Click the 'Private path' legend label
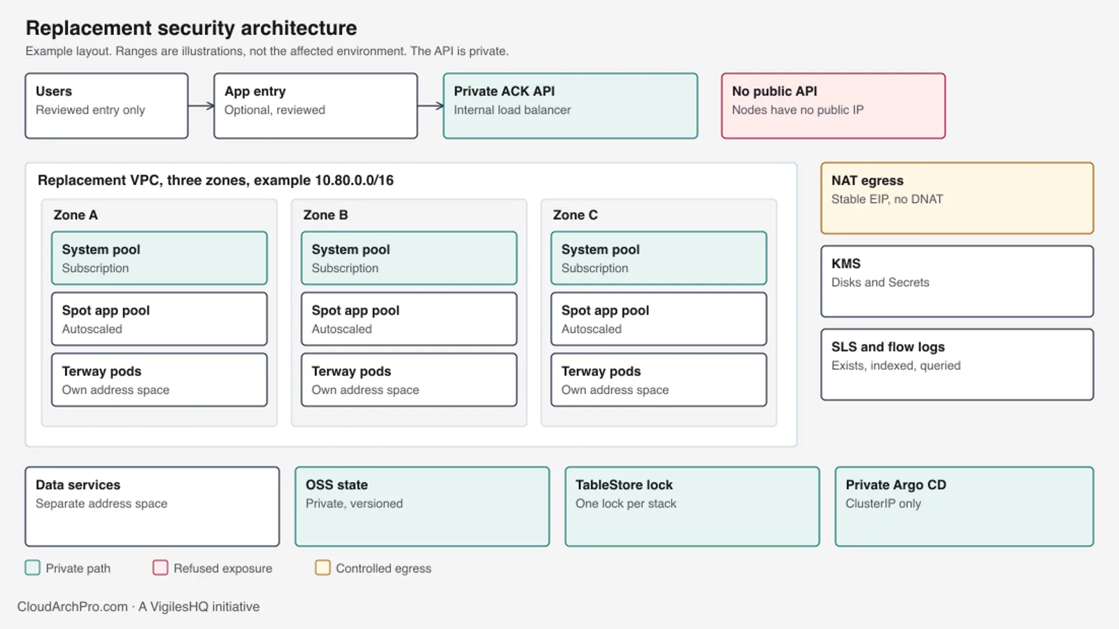Image resolution: width=1119 pixels, height=629 pixels. (x=78, y=568)
